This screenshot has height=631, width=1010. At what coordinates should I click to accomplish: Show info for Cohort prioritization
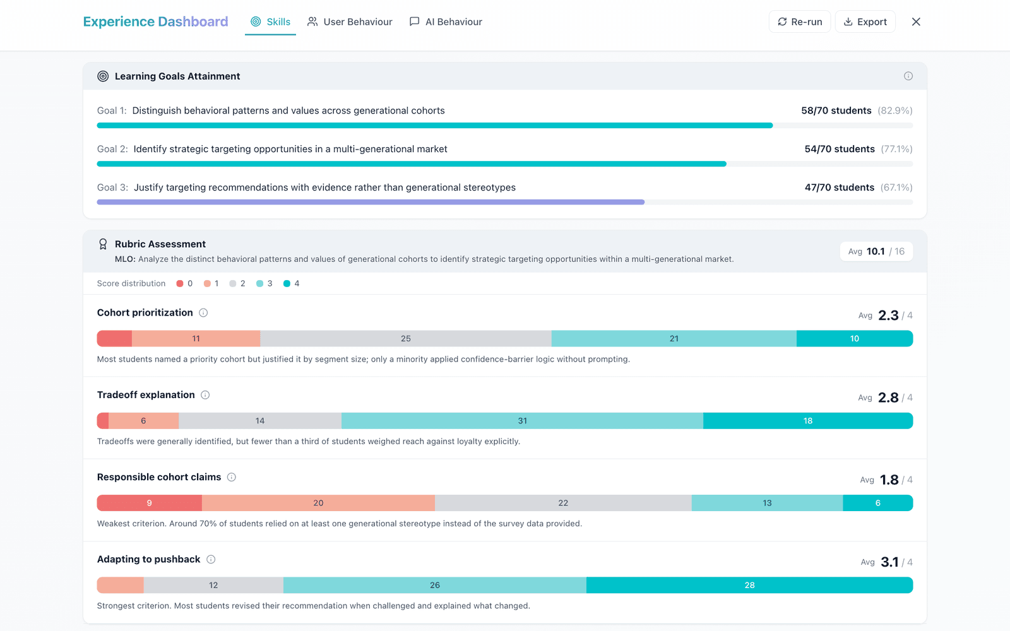pyautogui.click(x=203, y=313)
